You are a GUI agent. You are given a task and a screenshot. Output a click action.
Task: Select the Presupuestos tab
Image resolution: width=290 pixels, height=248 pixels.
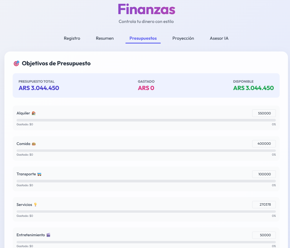click(143, 38)
